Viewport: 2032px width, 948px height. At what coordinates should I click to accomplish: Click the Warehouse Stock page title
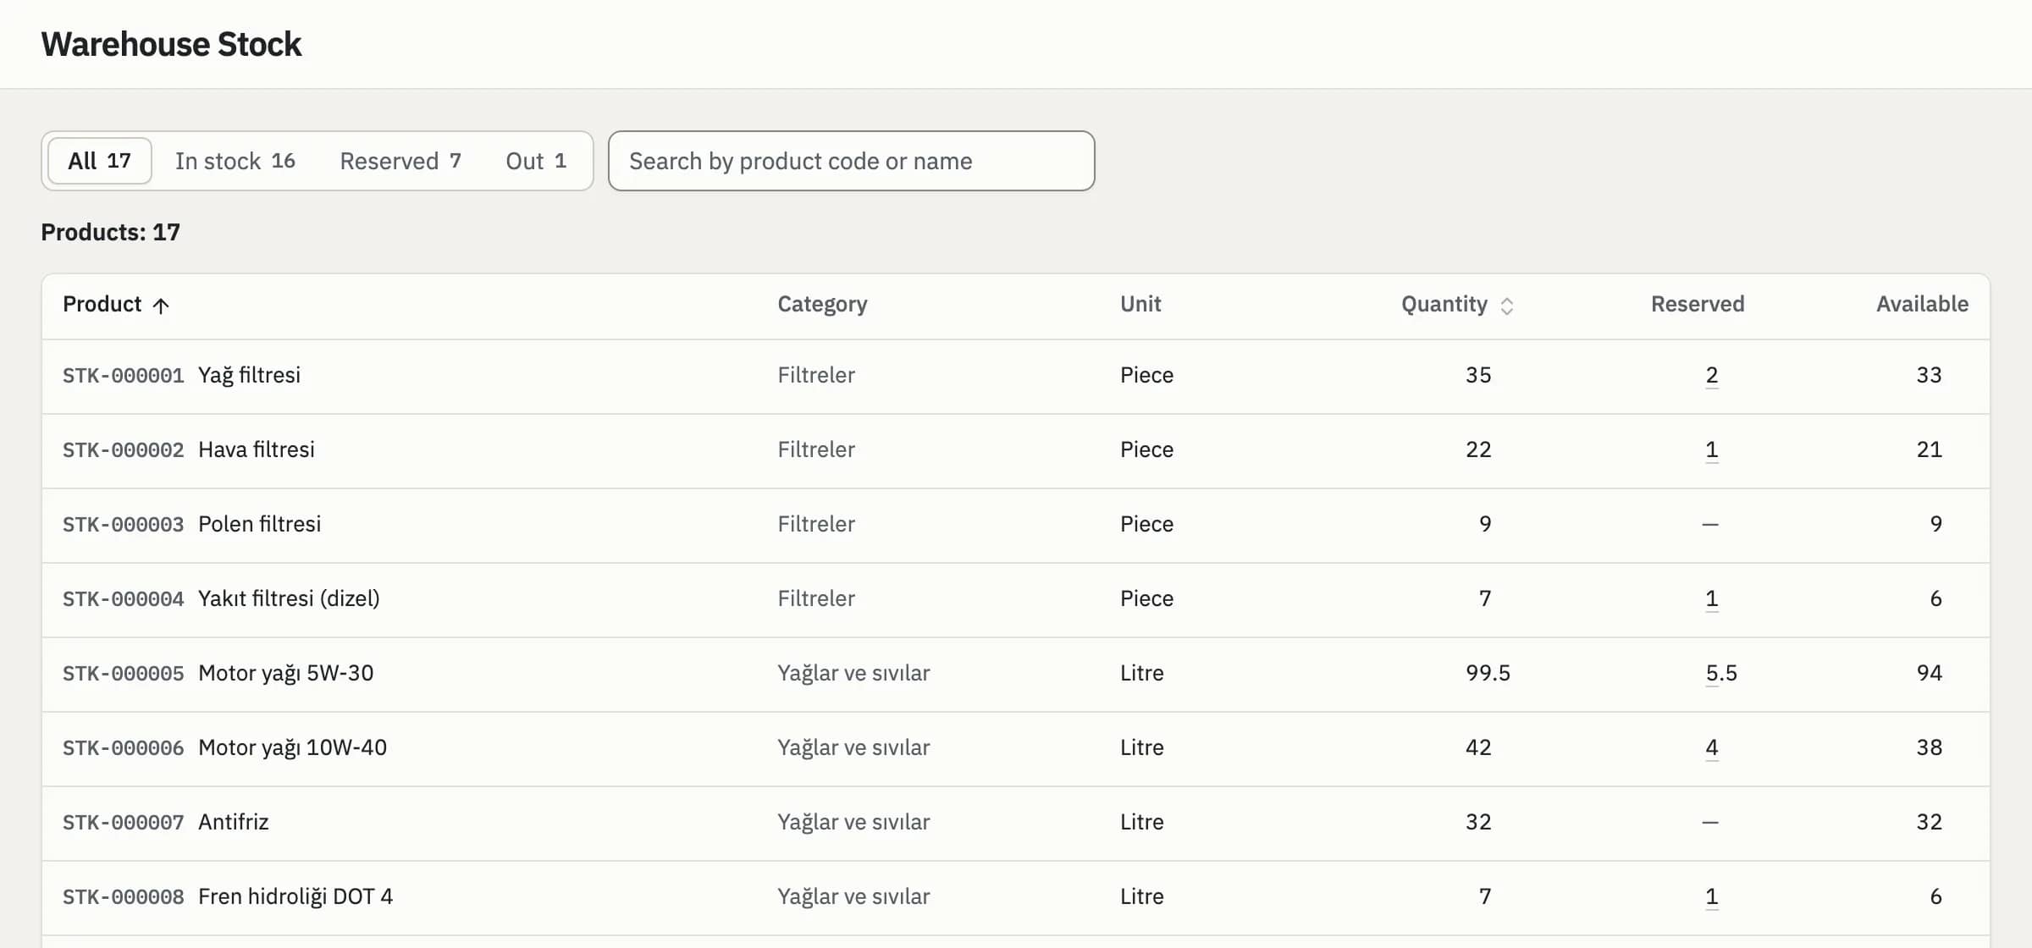coord(171,44)
